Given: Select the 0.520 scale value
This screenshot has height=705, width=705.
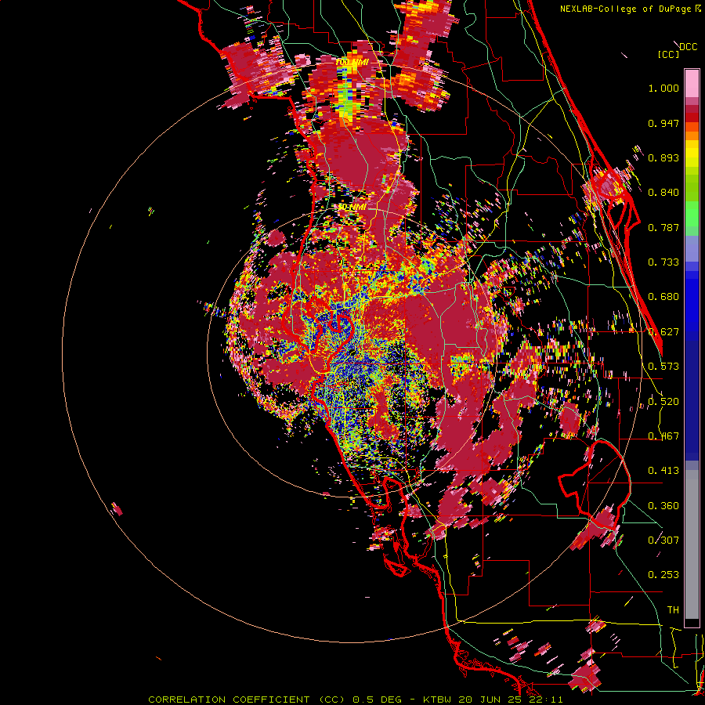Looking at the screenshot, I should pos(663,402).
